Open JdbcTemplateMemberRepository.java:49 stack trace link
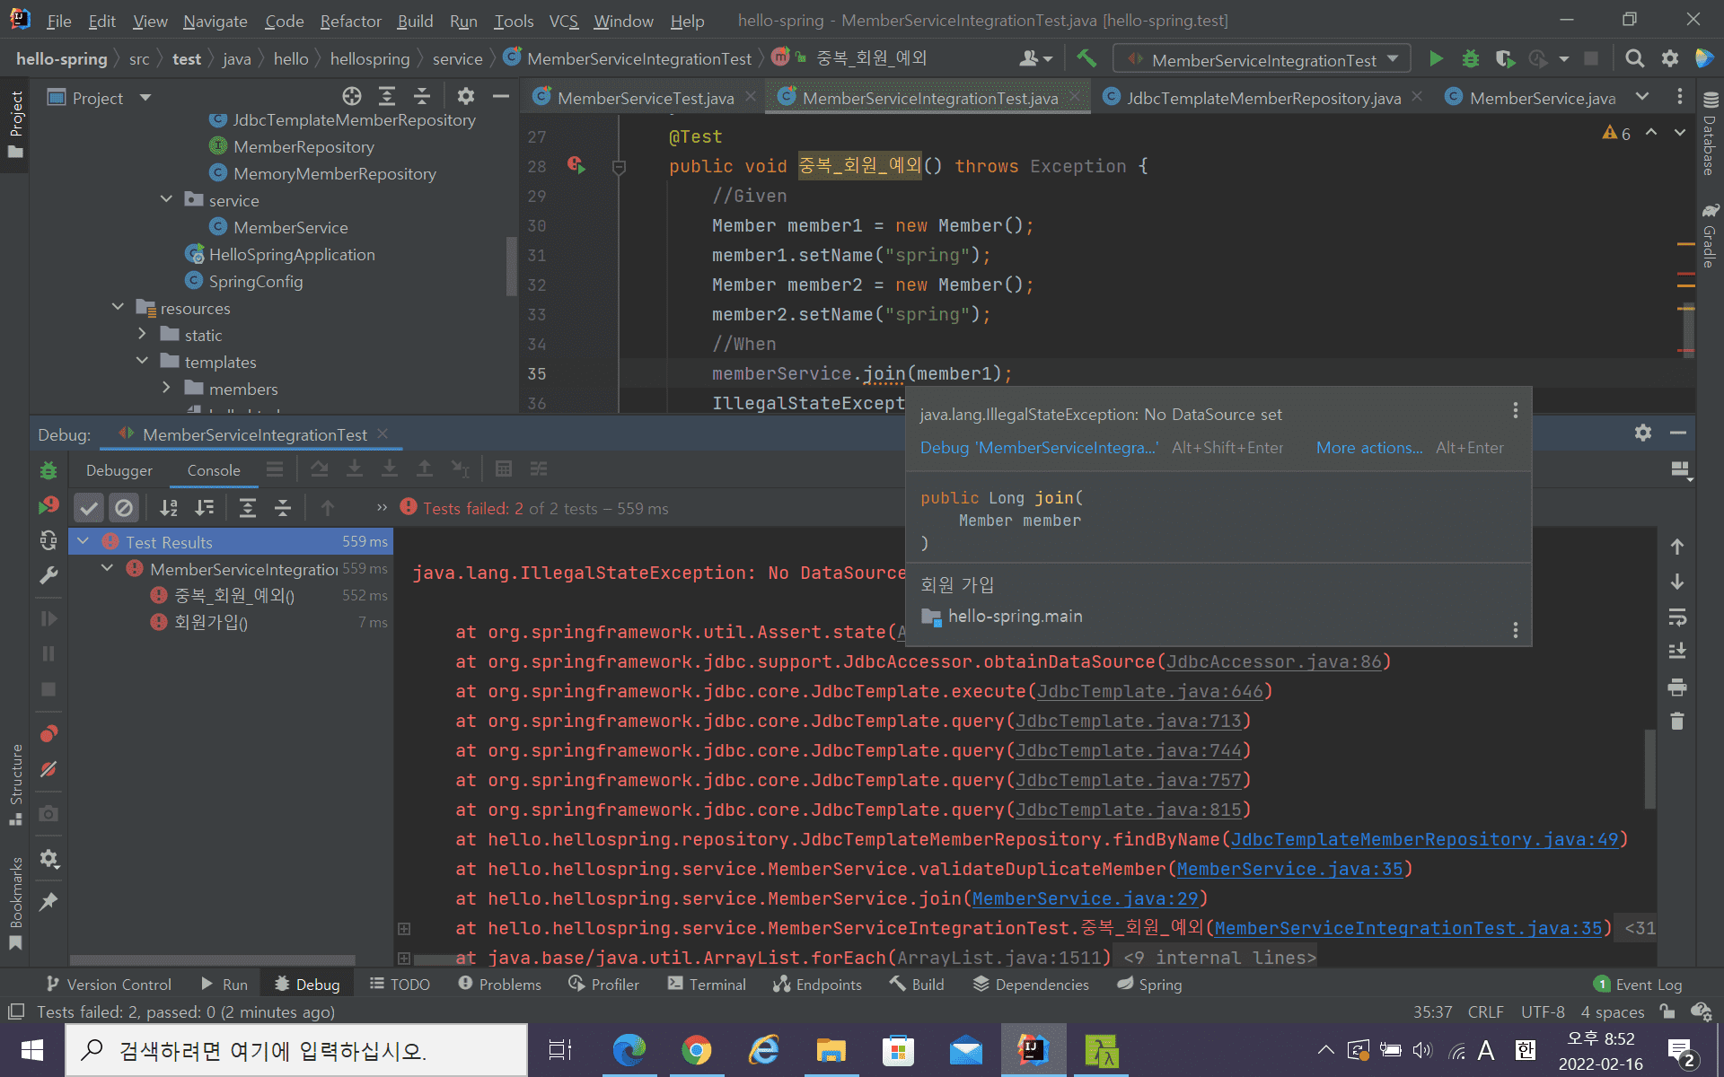1724x1077 pixels. point(1424,839)
